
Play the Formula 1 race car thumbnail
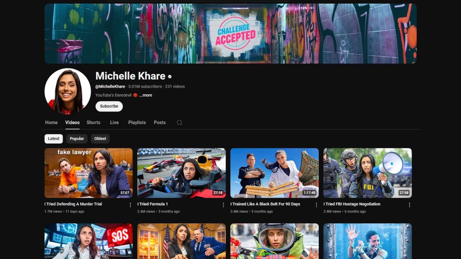tap(182, 173)
